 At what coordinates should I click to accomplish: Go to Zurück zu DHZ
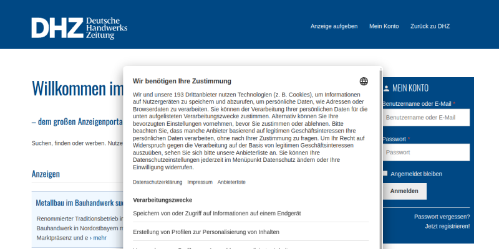(430, 26)
